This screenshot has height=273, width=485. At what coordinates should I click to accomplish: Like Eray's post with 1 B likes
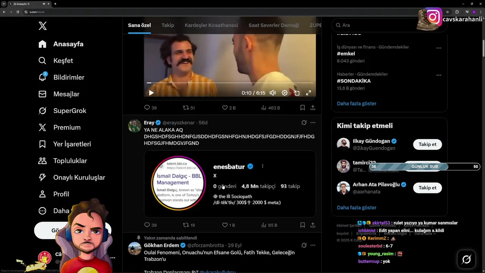(x=228, y=225)
